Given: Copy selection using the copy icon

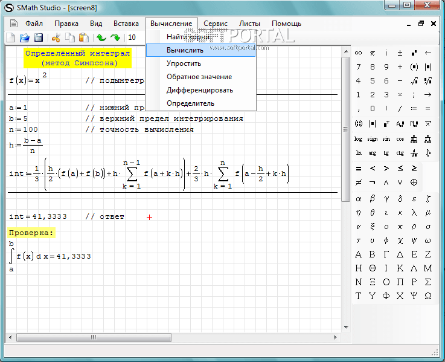Looking at the screenshot, I should [70, 37].
